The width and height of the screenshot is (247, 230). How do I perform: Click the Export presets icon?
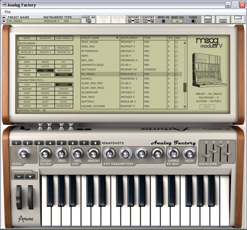pyautogui.click(x=148, y=21)
